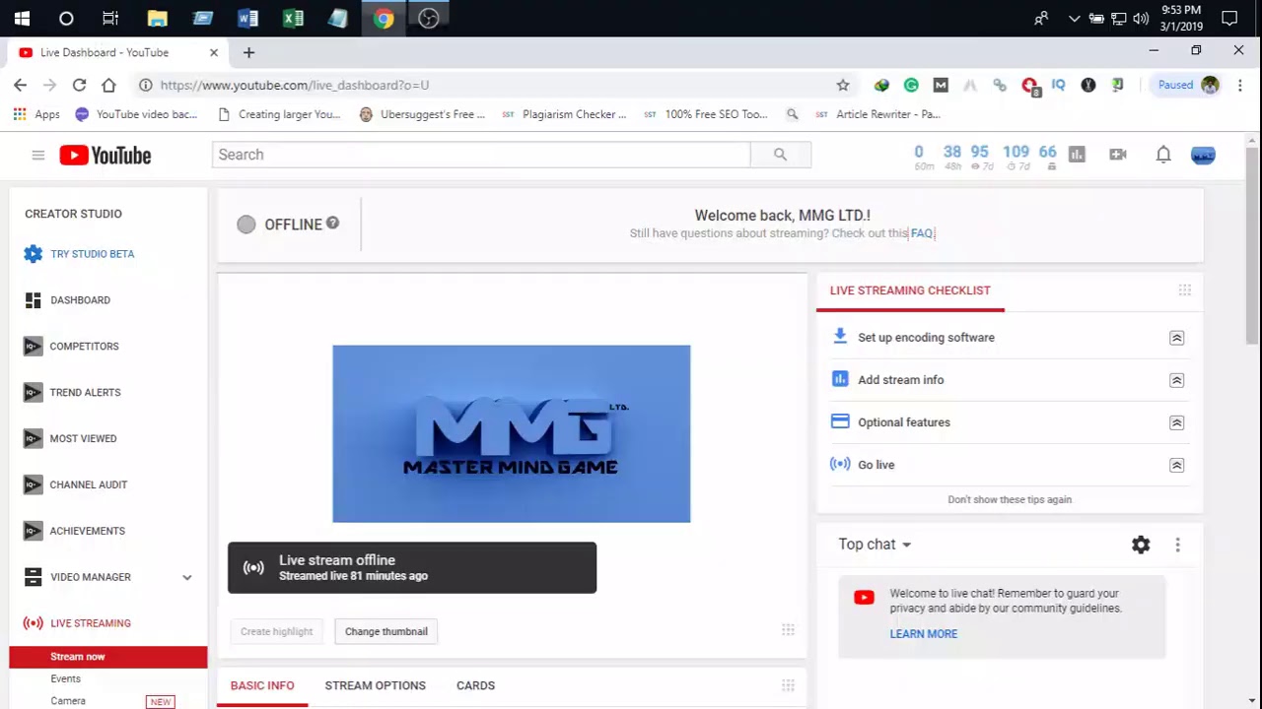
Task: Expand the Video Manager sidebar section
Action: point(186,577)
